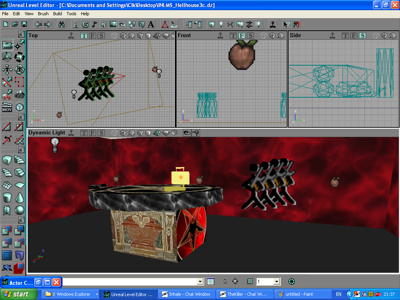Choose the Cylinder brush builder
The height and width of the screenshot is (300, 400).
click(7, 198)
